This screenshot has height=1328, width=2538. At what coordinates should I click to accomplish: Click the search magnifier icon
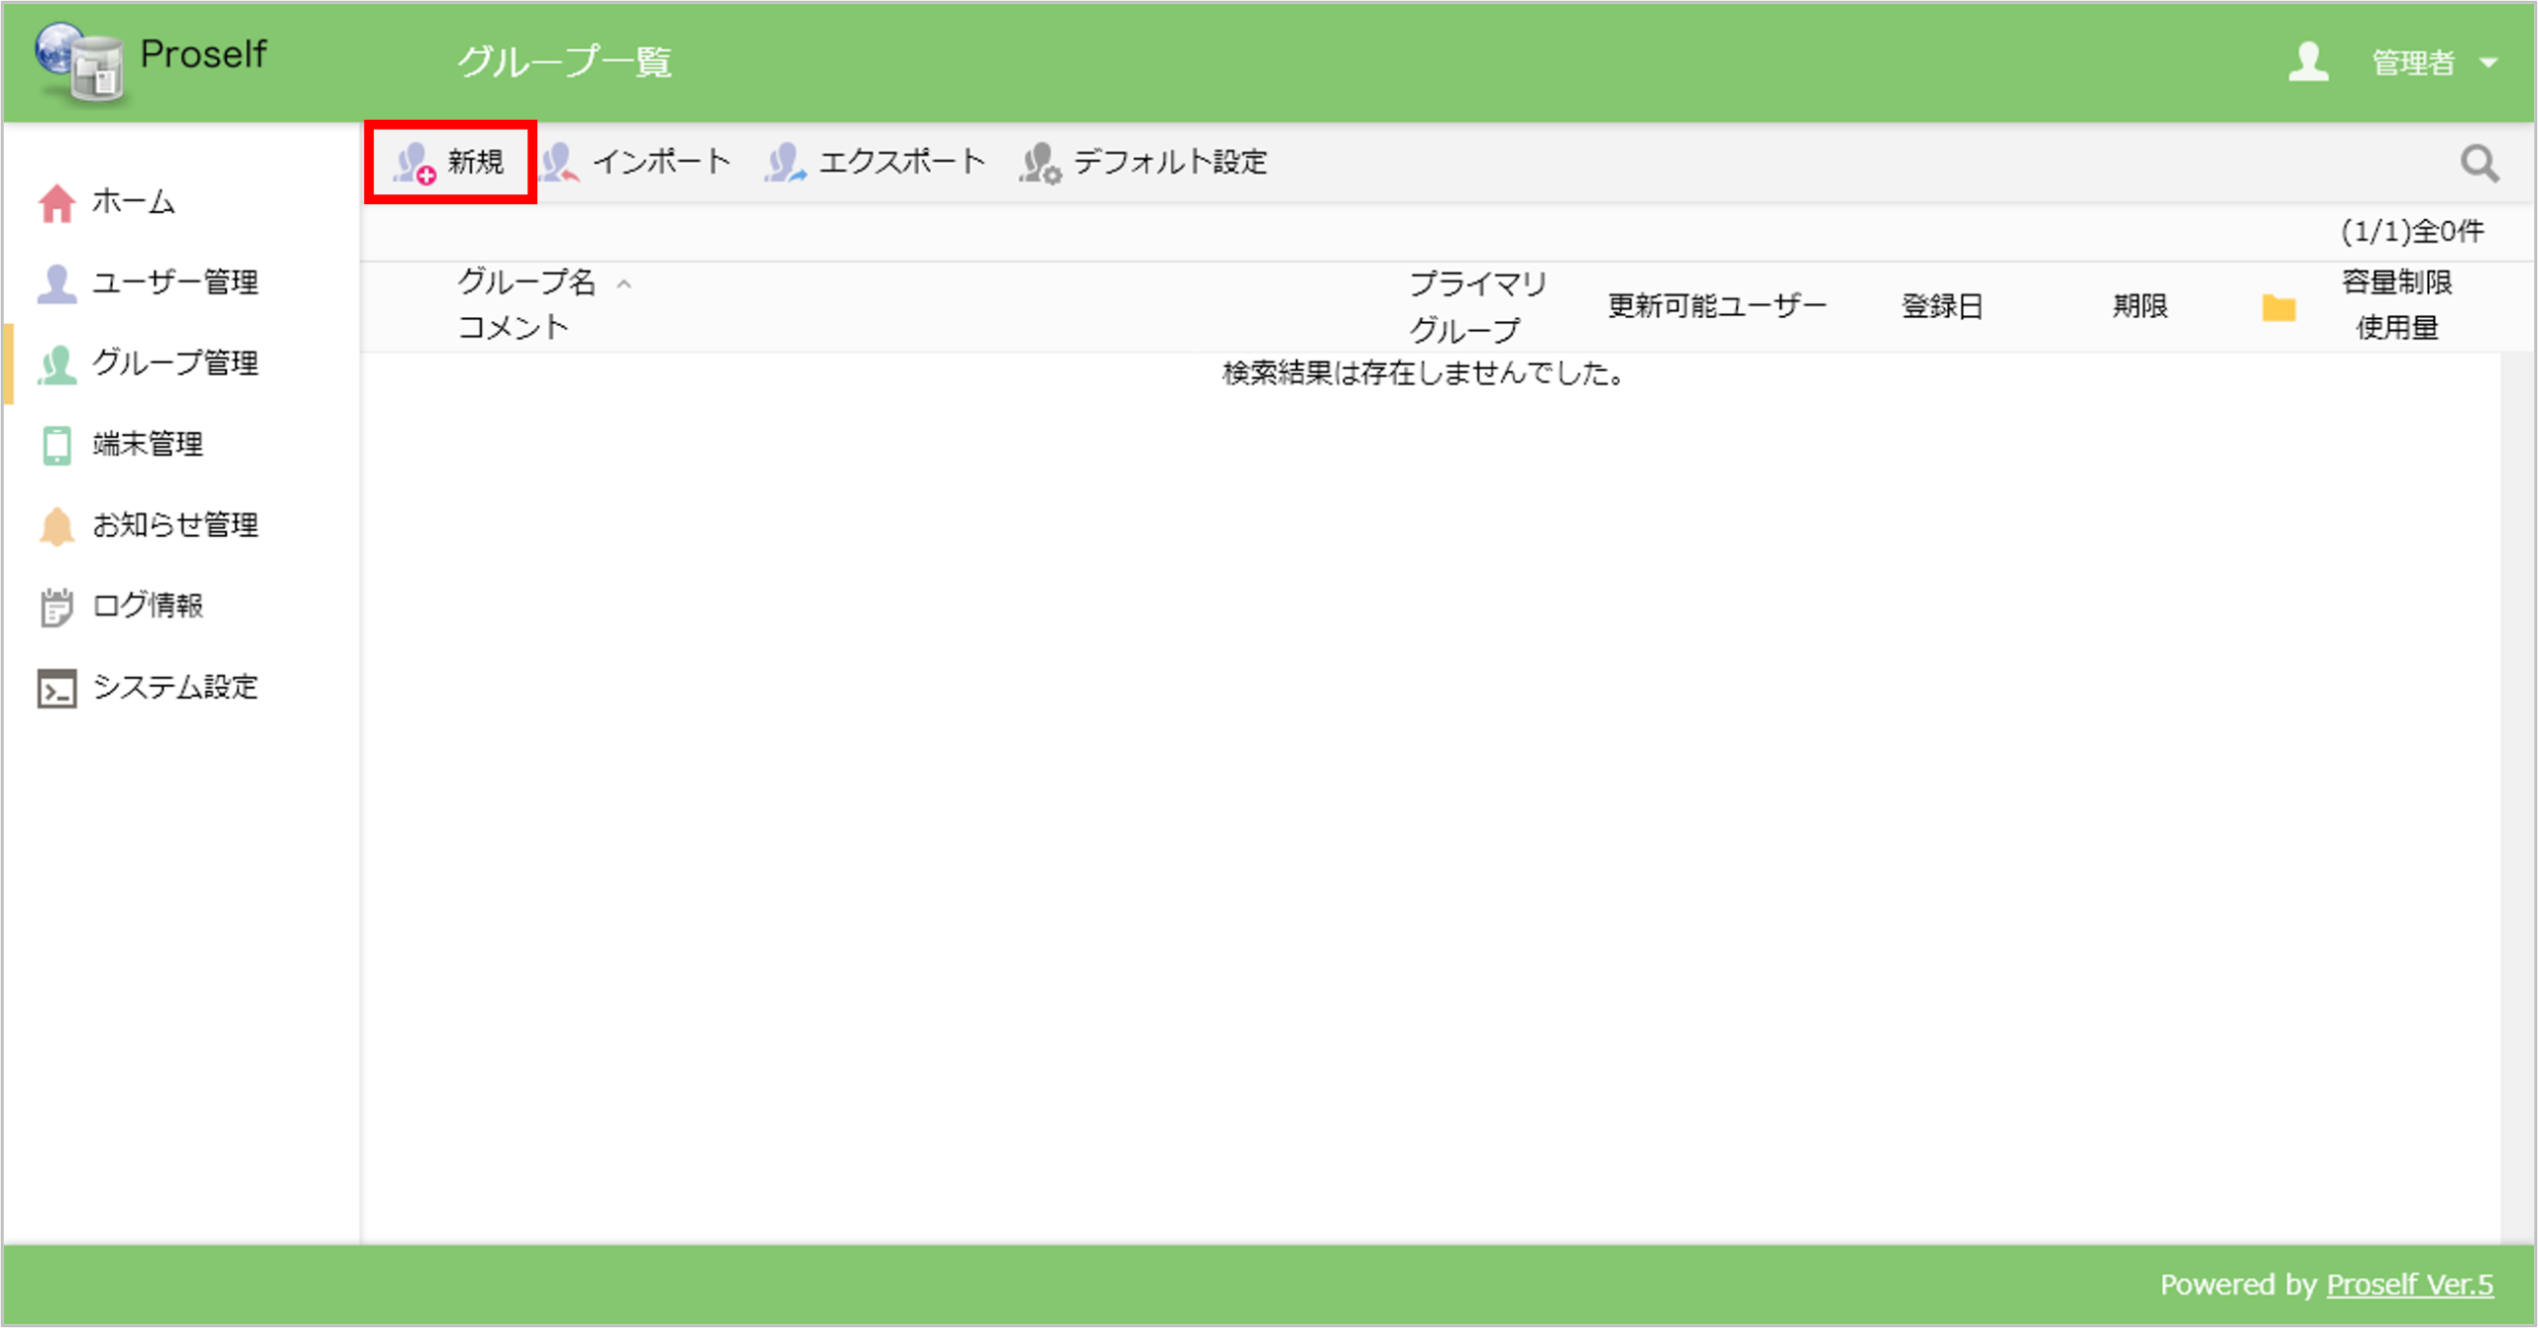point(2480,164)
